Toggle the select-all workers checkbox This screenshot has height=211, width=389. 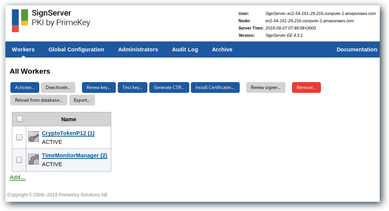pyautogui.click(x=20, y=119)
